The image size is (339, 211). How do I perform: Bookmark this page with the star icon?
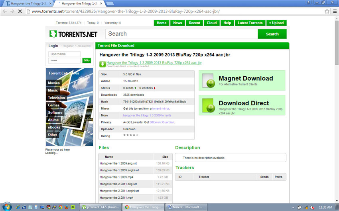(327, 11)
